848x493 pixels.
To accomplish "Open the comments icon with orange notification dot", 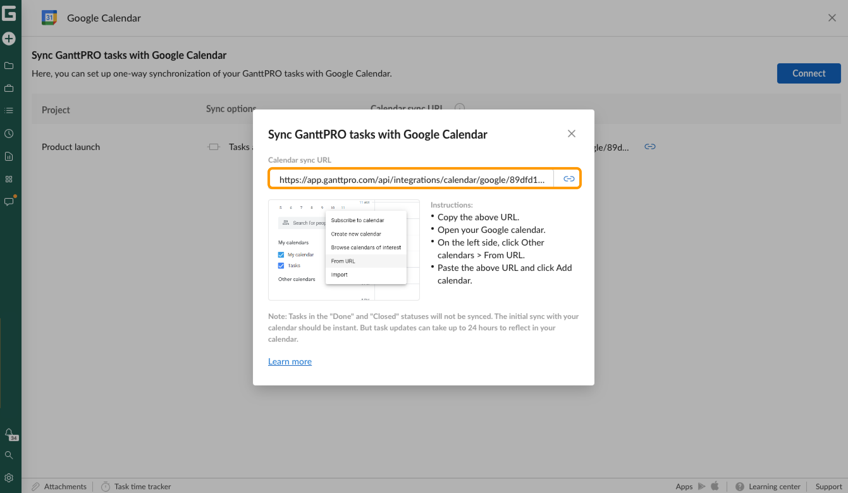I will click(x=9, y=201).
